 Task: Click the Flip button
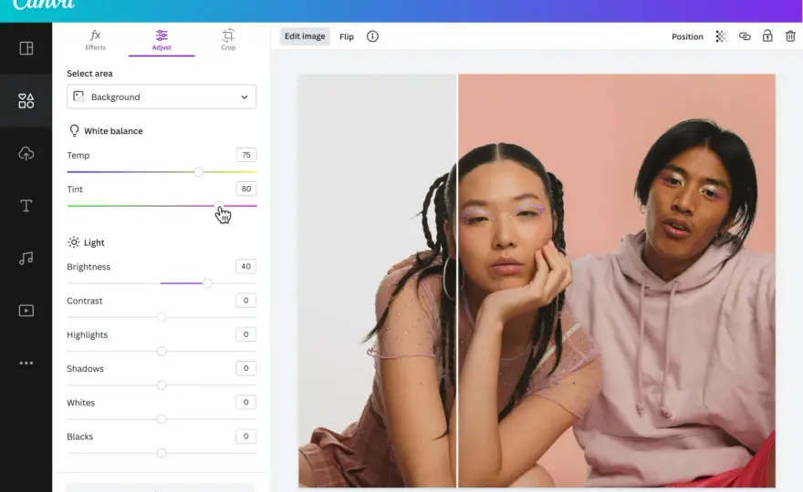pos(347,36)
